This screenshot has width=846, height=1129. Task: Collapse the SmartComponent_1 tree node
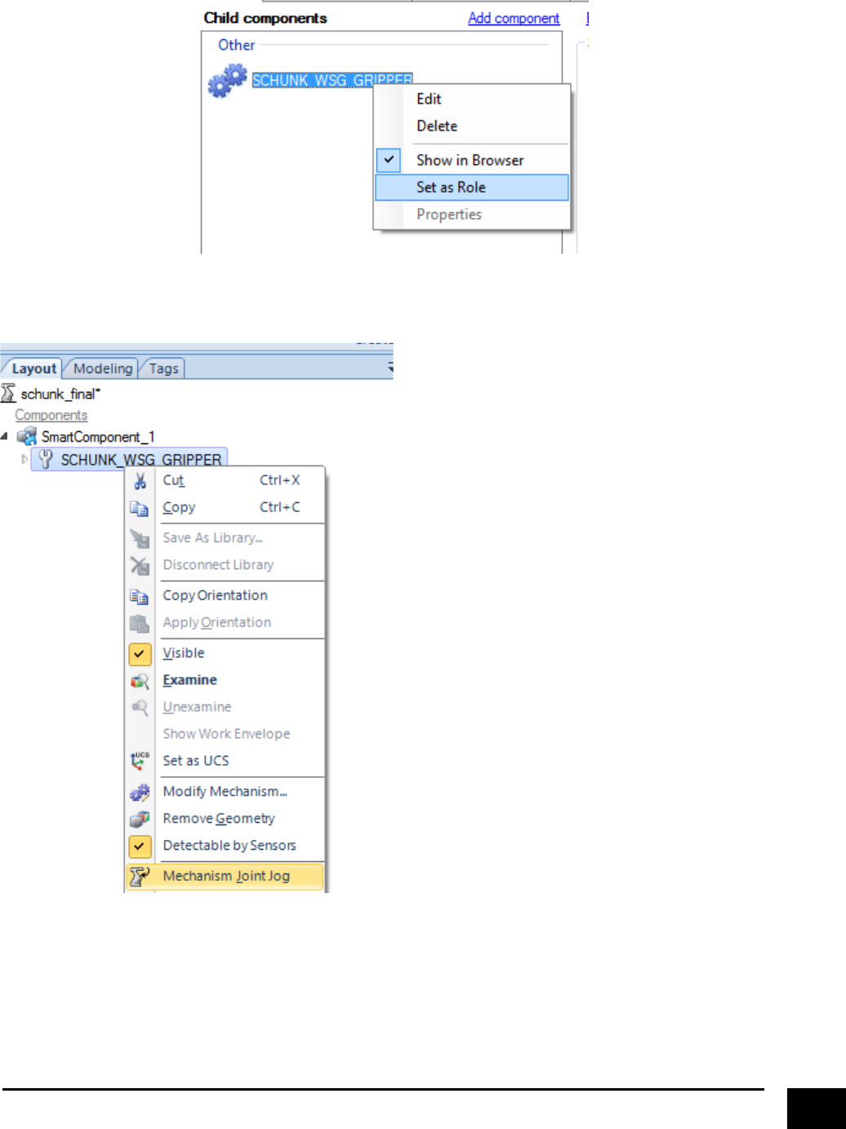tap(5, 437)
